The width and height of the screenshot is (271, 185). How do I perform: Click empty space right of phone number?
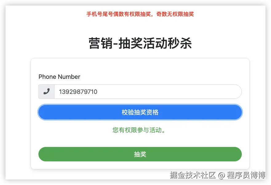[x=169, y=91]
